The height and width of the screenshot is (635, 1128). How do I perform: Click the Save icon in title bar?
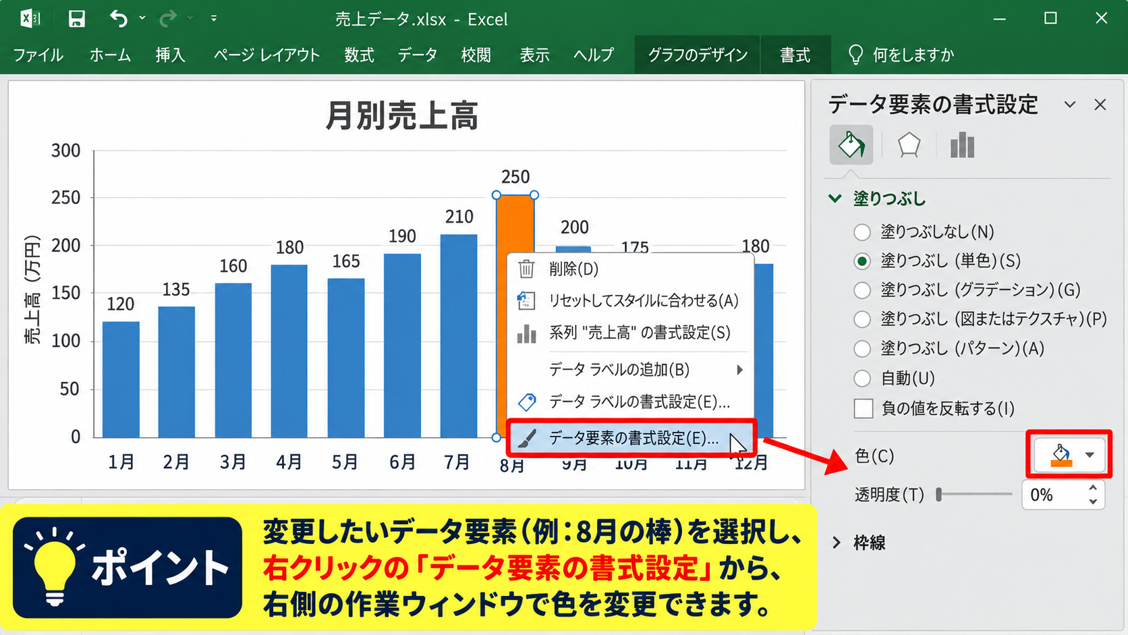pos(77,19)
